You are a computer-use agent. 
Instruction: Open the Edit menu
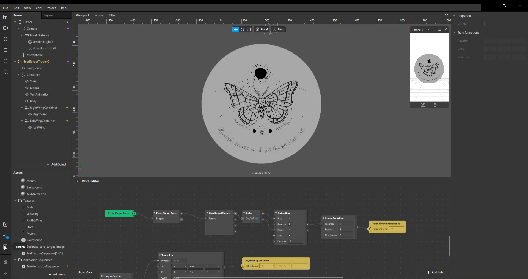[x=16, y=8]
